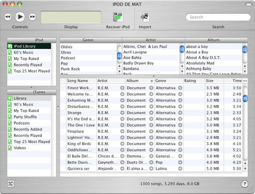The height and width of the screenshot is (194, 255).
Task: Click inside the Search field
Action: click(218, 17)
